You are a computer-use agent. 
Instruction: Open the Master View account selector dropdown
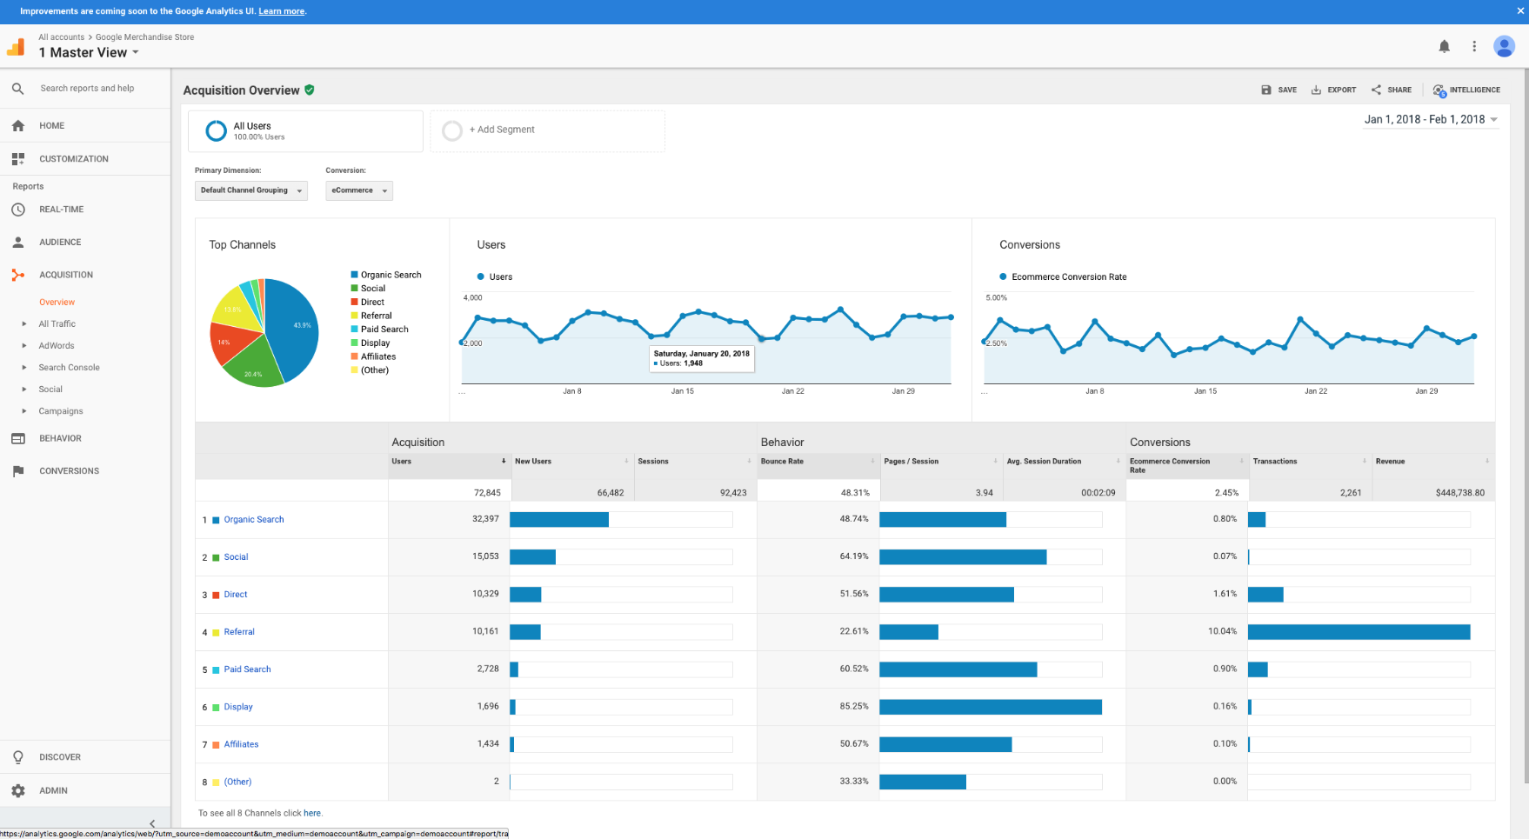click(x=89, y=52)
